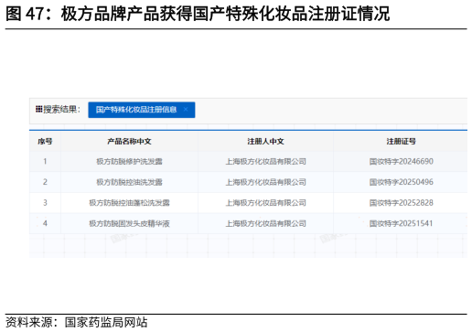This screenshot has height=332, width=472.
Task: Select registration number 国妆特字20250496
Action: [401, 182]
